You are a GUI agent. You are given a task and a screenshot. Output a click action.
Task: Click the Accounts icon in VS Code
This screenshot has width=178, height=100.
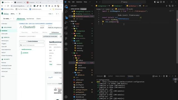66,97
